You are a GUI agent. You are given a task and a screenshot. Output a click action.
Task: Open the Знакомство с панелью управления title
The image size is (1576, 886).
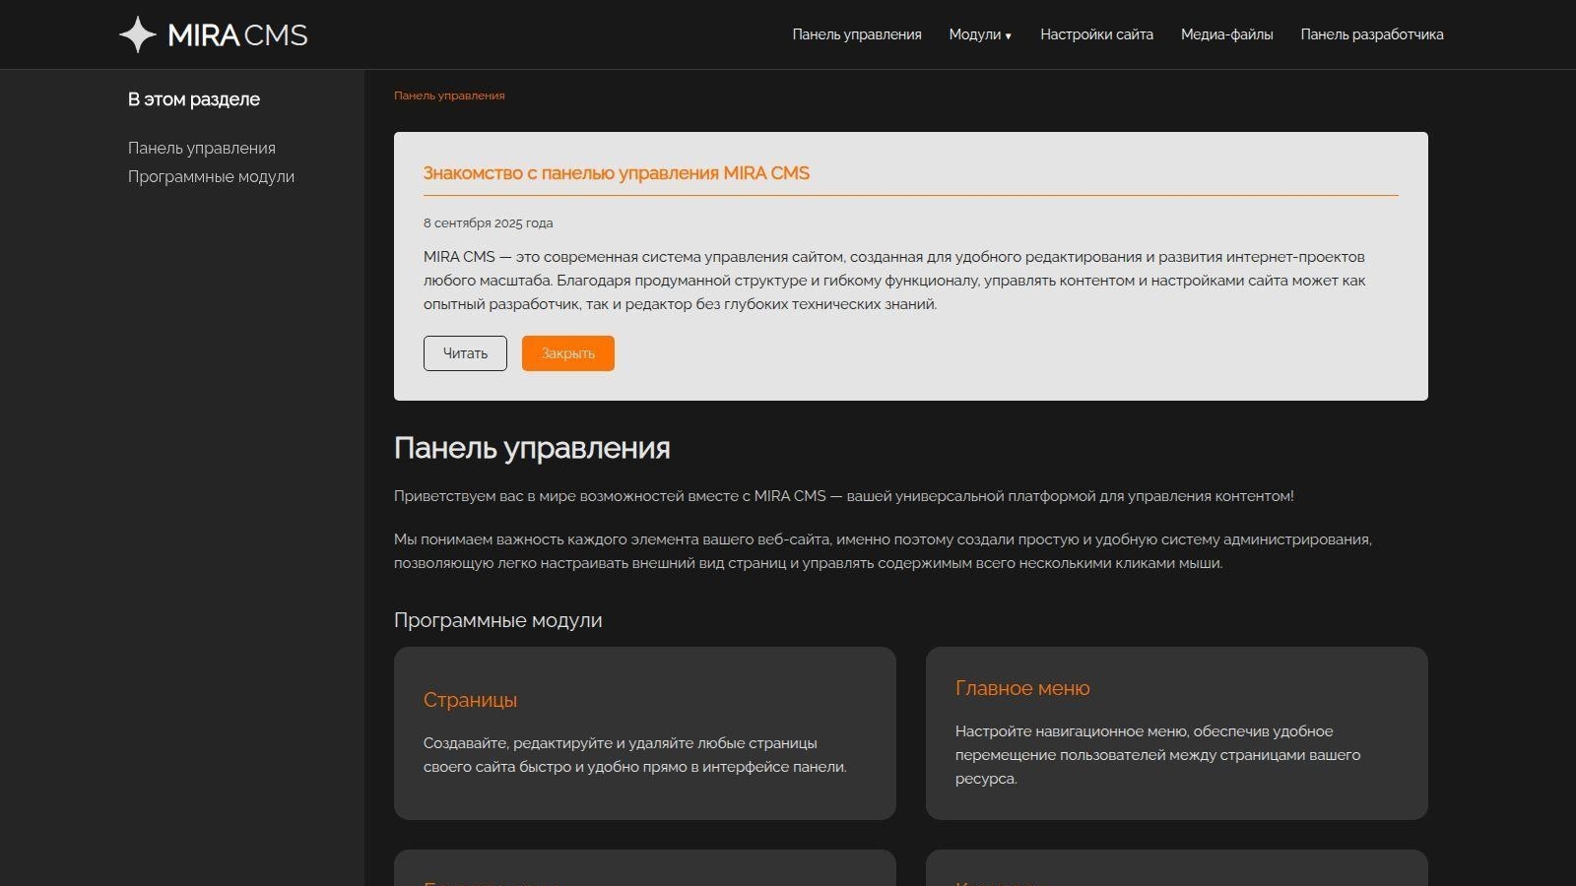tap(616, 173)
